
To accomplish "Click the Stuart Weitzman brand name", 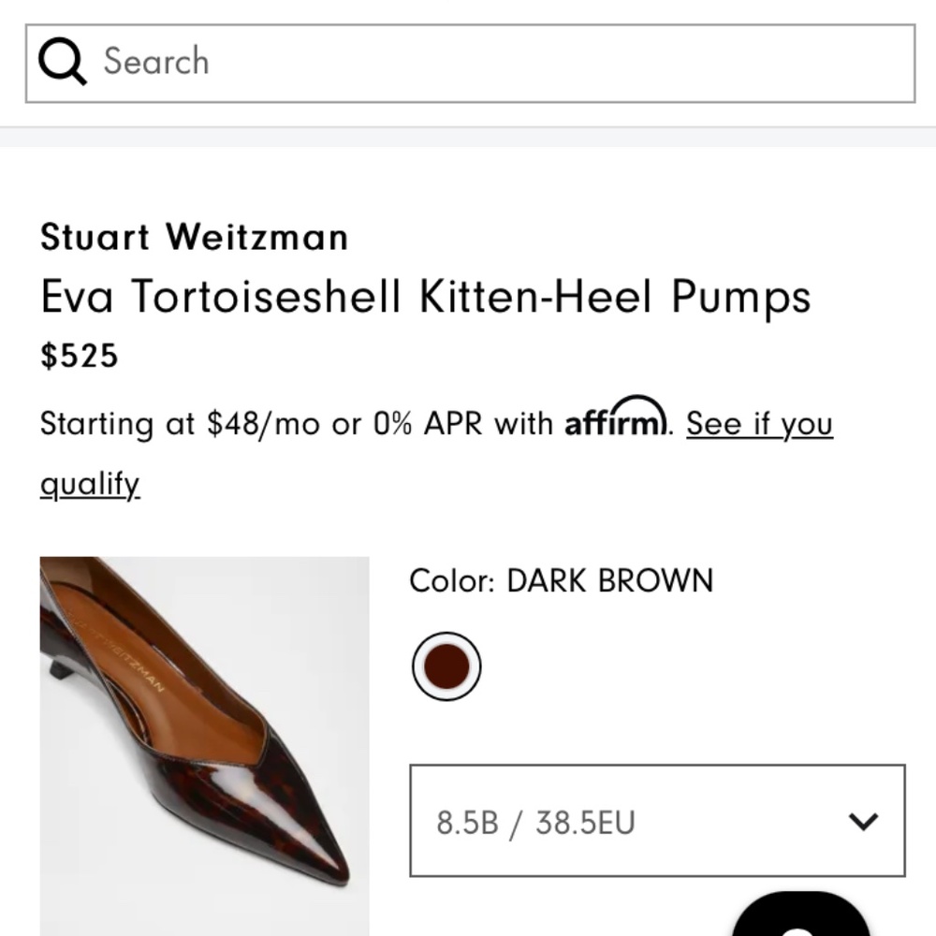I will [193, 237].
